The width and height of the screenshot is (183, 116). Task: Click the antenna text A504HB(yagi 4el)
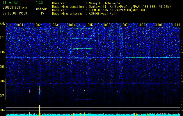(103, 14)
